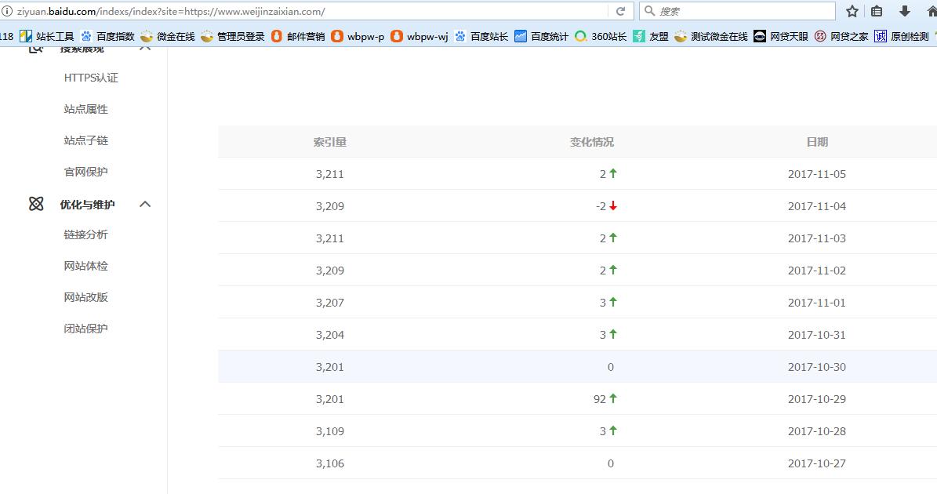
Task: Open HTTPS认证 in sidebar
Action: pos(91,78)
